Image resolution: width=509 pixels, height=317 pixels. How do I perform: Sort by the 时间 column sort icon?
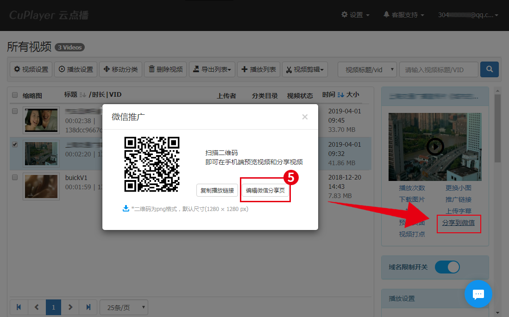click(x=340, y=95)
